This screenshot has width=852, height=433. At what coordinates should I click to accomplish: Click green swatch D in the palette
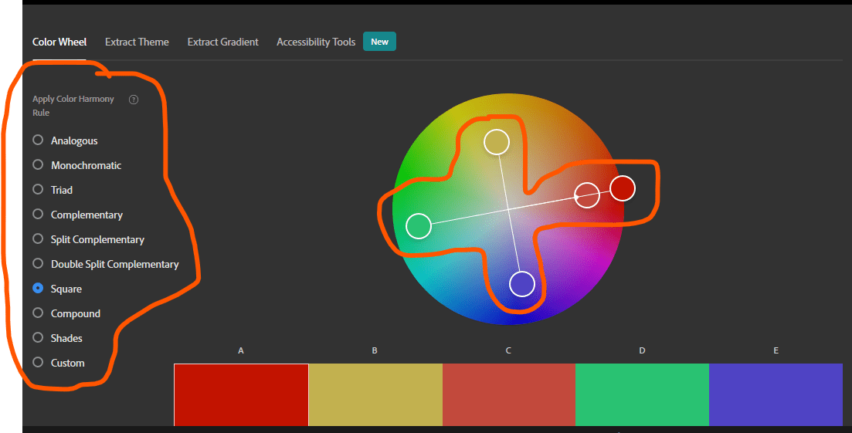642,394
